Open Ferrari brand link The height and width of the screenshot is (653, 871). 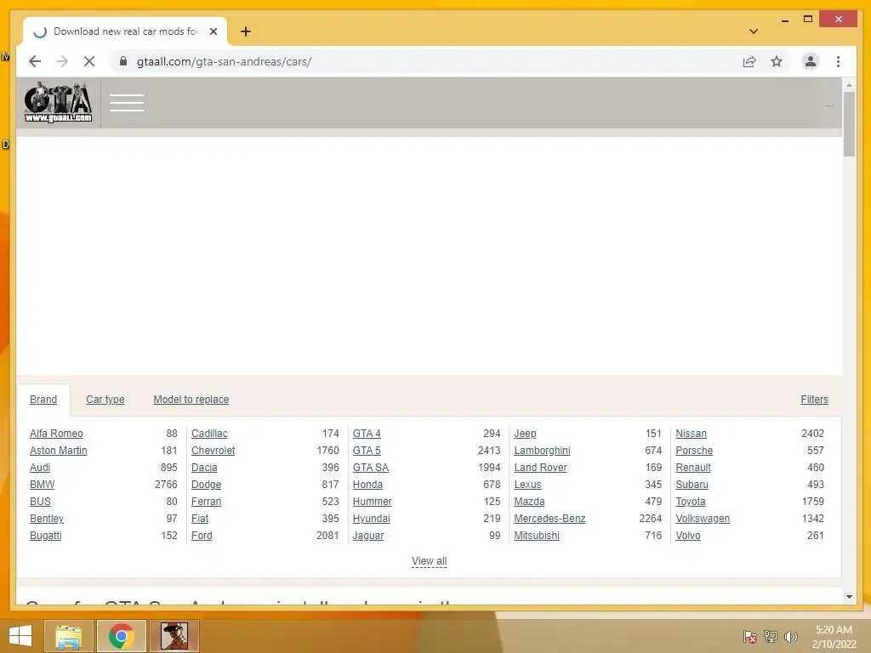[206, 502]
